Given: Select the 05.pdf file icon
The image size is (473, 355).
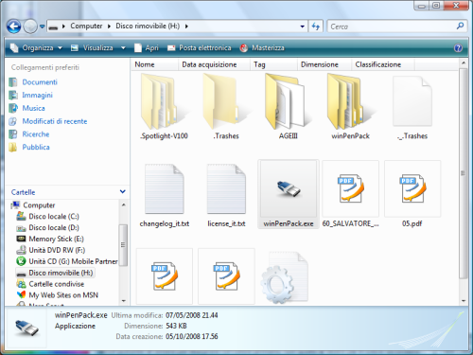Looking at the screenshot, I should click(x=412, y=188).
